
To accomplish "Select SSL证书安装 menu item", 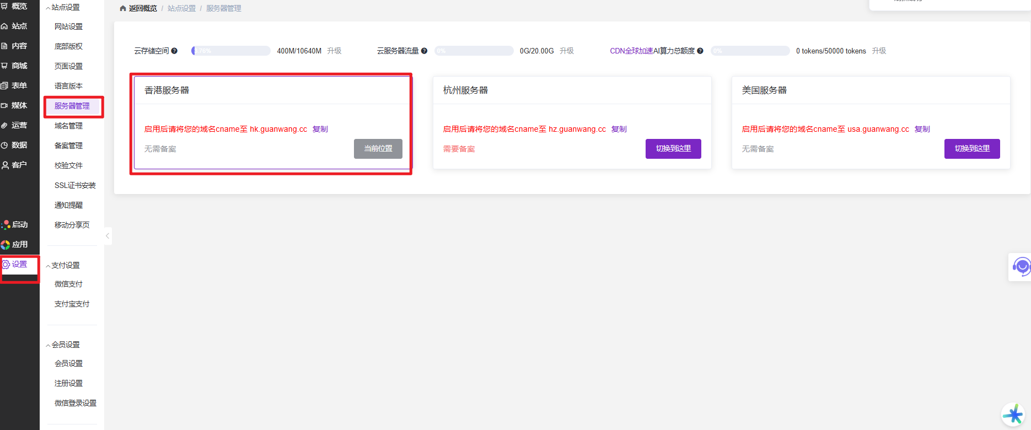I will tap(75, 185).
